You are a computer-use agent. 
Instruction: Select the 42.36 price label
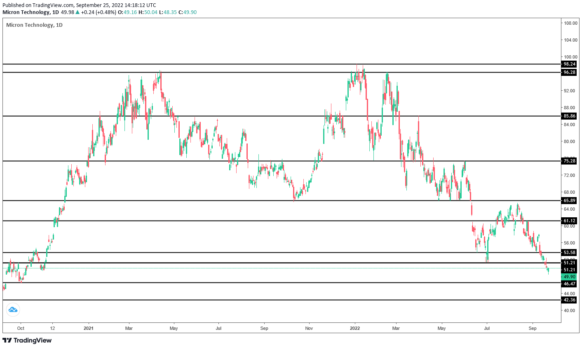(x=569, y=300)
